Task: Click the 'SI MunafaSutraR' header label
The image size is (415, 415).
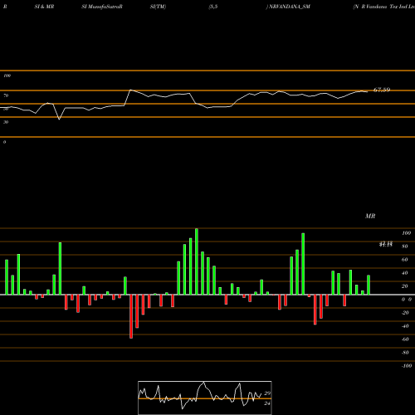Action: (x=102, y=7)
